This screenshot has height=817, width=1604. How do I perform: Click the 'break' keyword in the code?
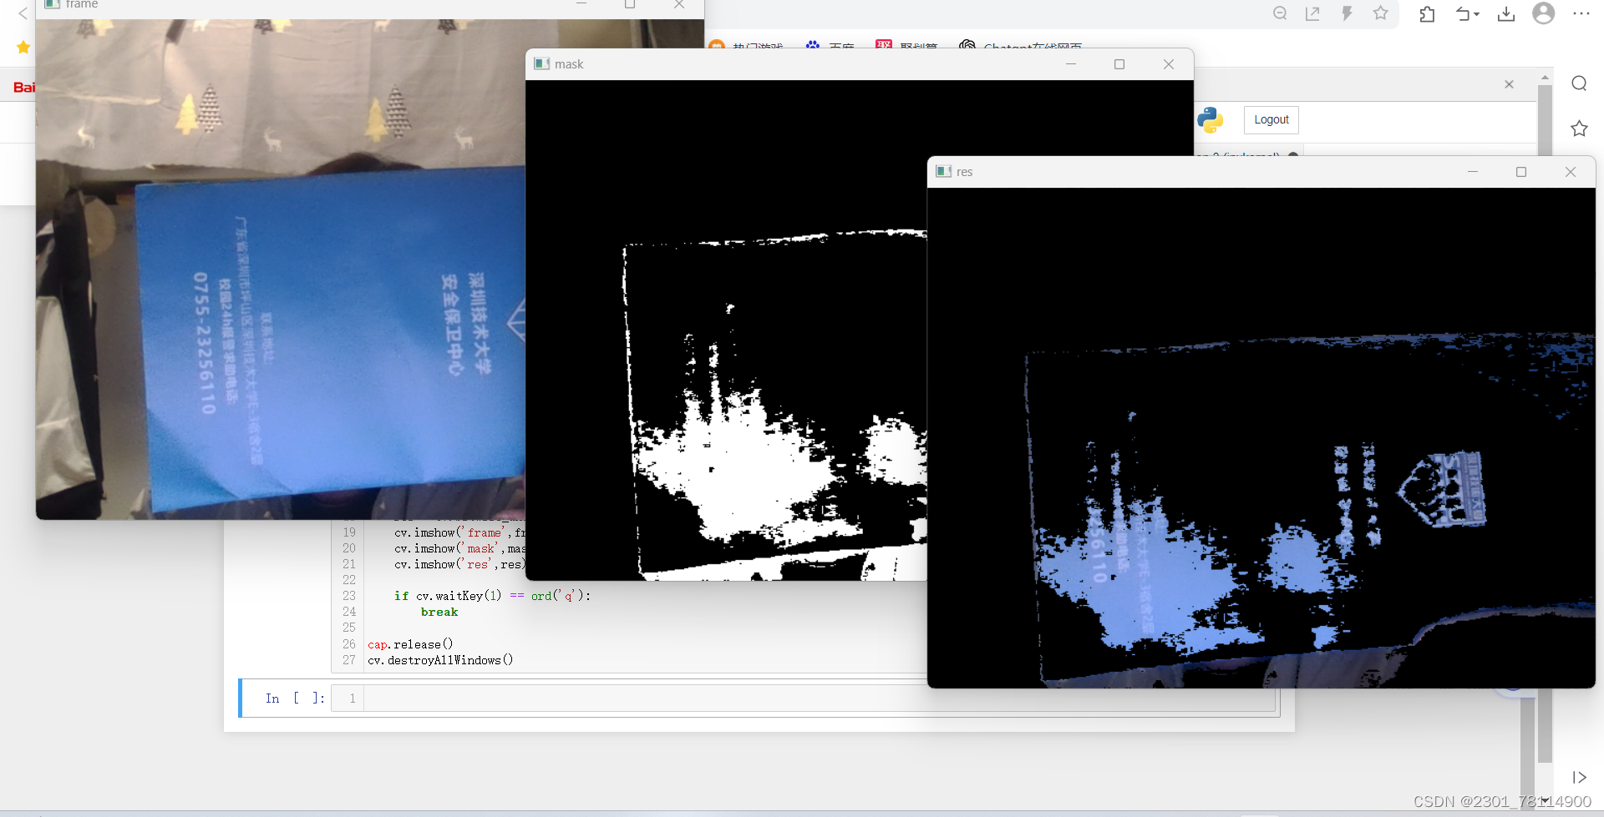(439, 612)
